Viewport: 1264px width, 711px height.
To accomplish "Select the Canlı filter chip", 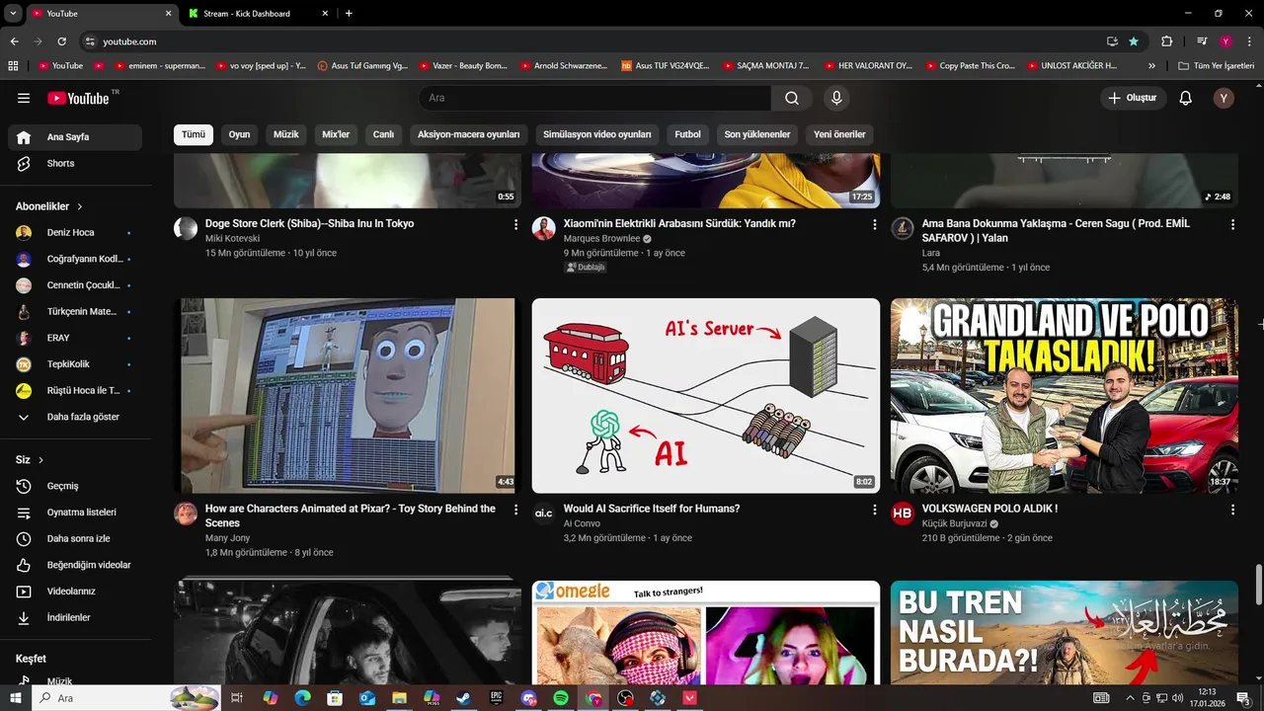I will 383,134.
